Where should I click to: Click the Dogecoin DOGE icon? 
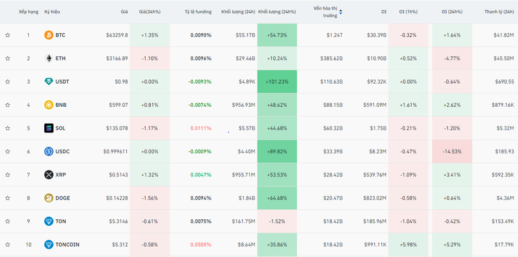[49, 198]
